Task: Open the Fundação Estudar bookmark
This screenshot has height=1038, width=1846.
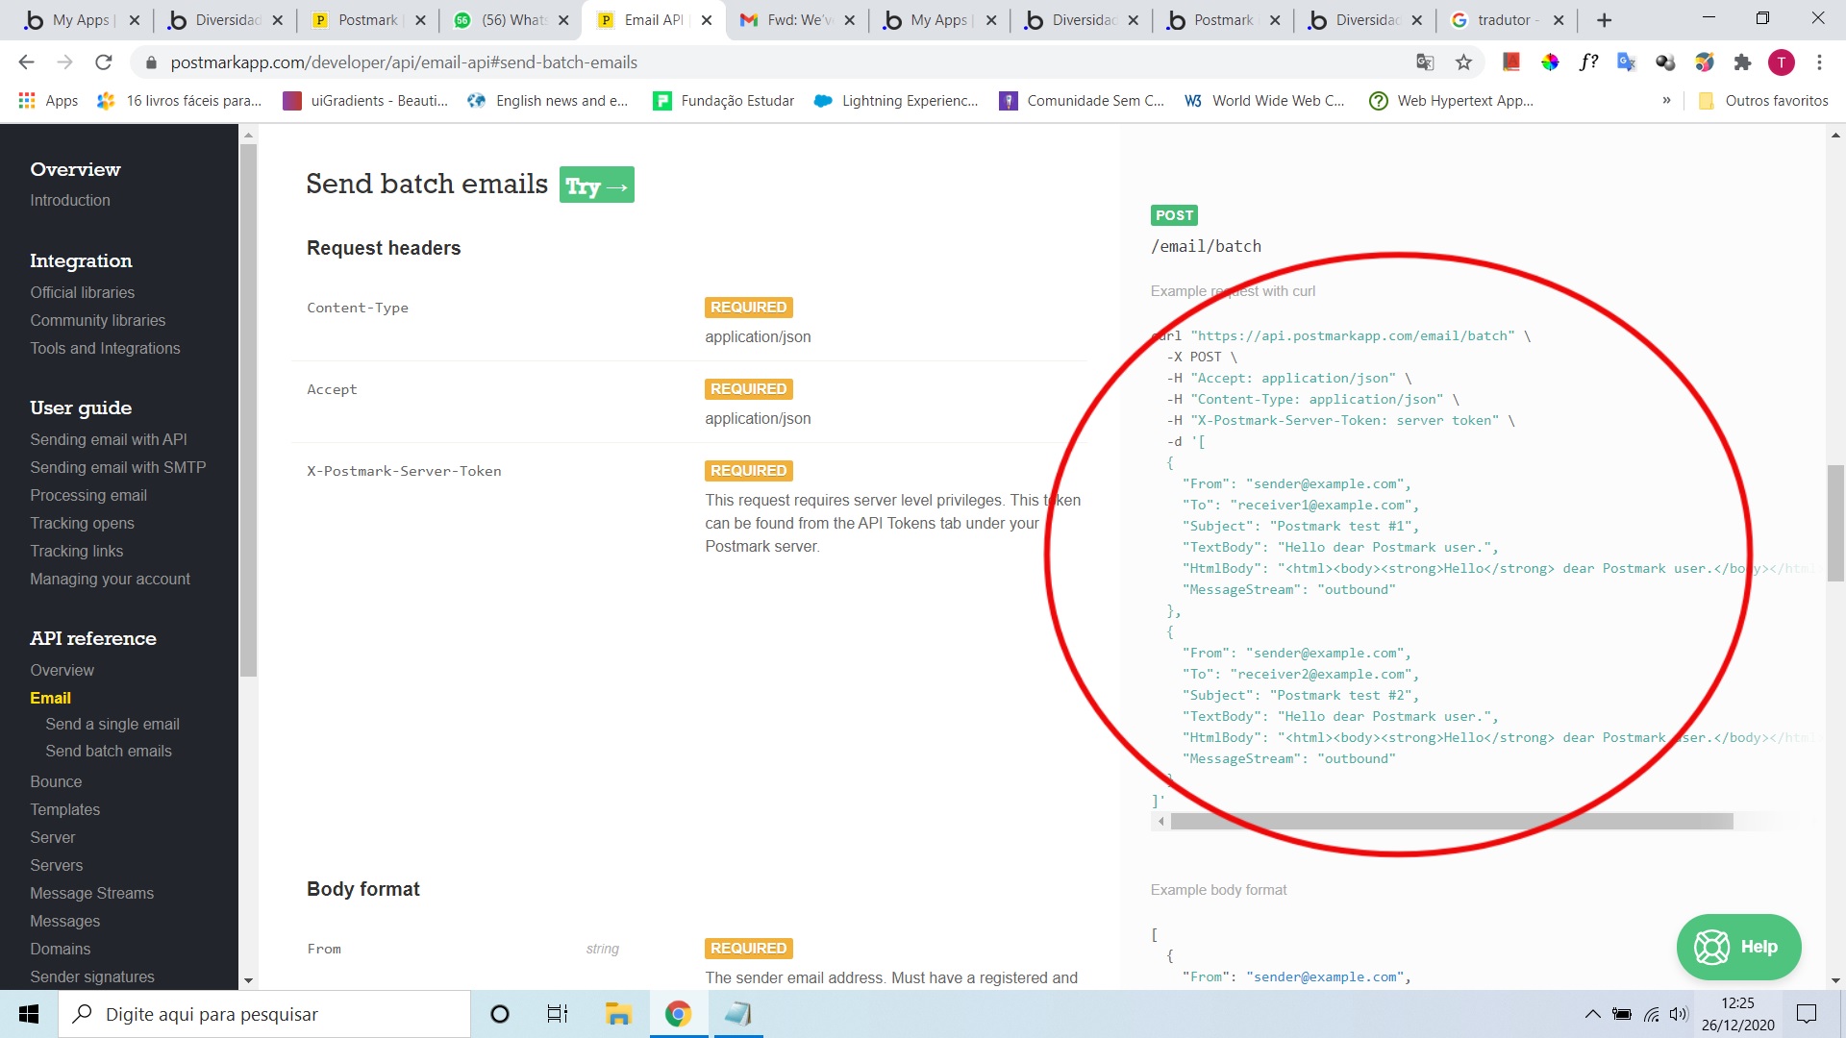Action: pyautogui.click(x=724, y=101)
